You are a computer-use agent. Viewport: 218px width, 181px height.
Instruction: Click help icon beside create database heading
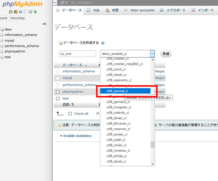coord(103,43)
